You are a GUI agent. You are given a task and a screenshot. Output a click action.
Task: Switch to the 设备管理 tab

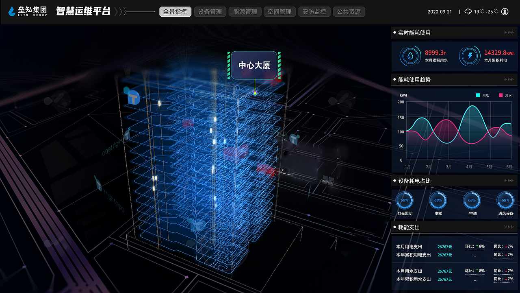[210, 11]
